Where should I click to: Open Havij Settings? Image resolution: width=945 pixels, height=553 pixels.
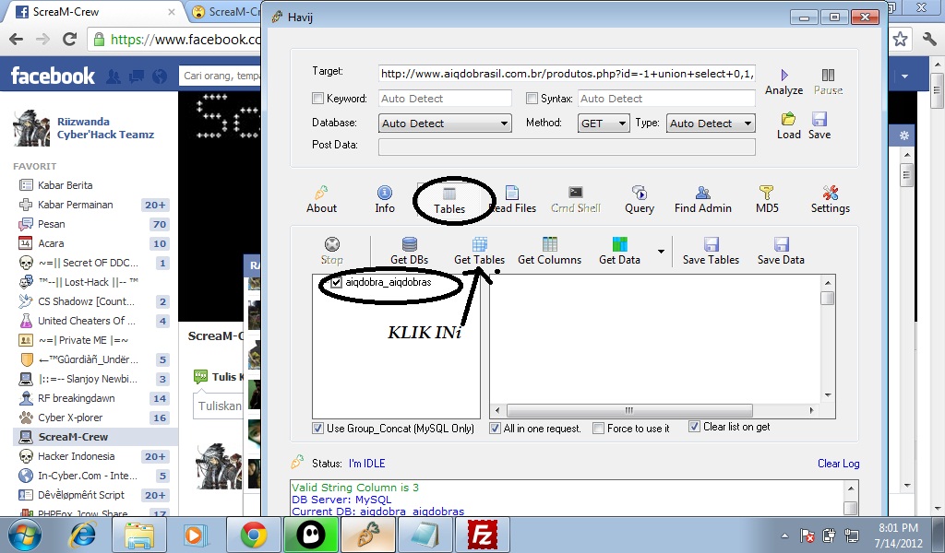pos(830,200)
